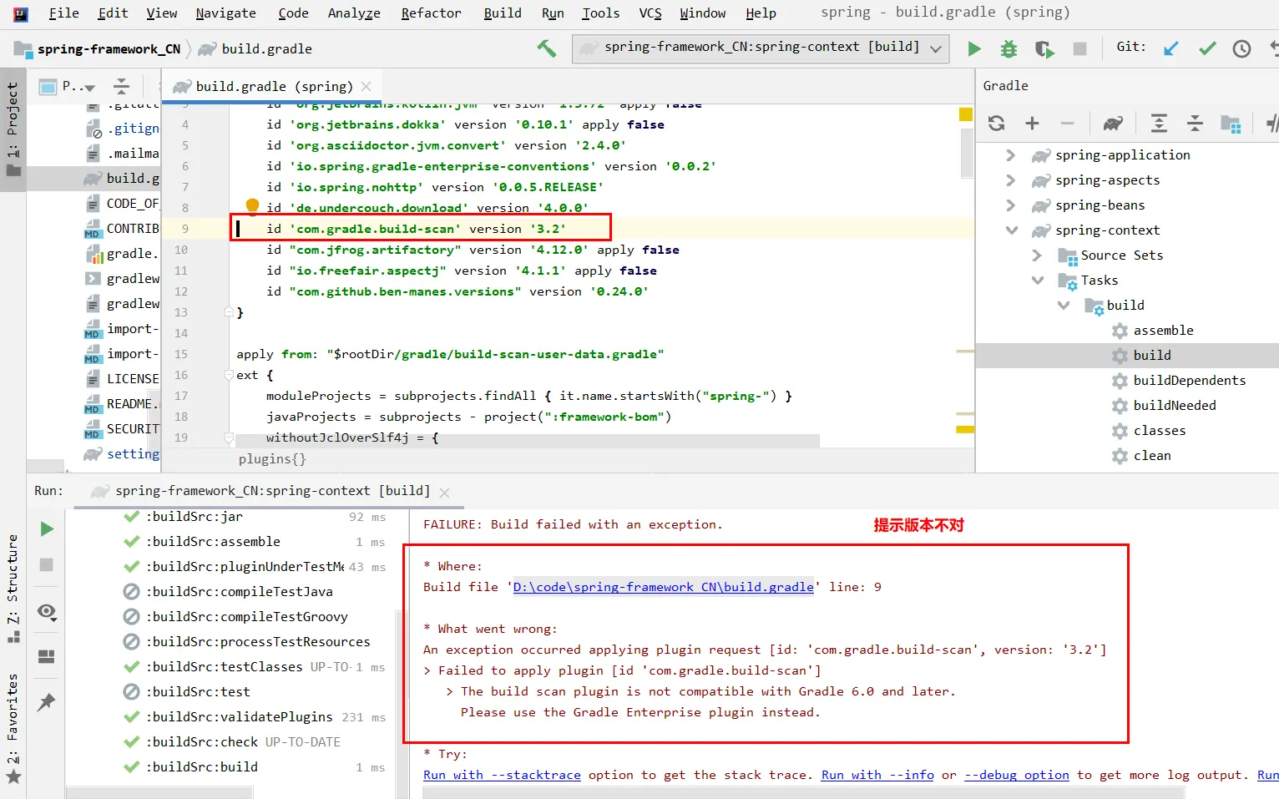This screenshot has height=799, width=1279.
Task: Run the spring-context build configuration
Action: [x=974, y=48]
